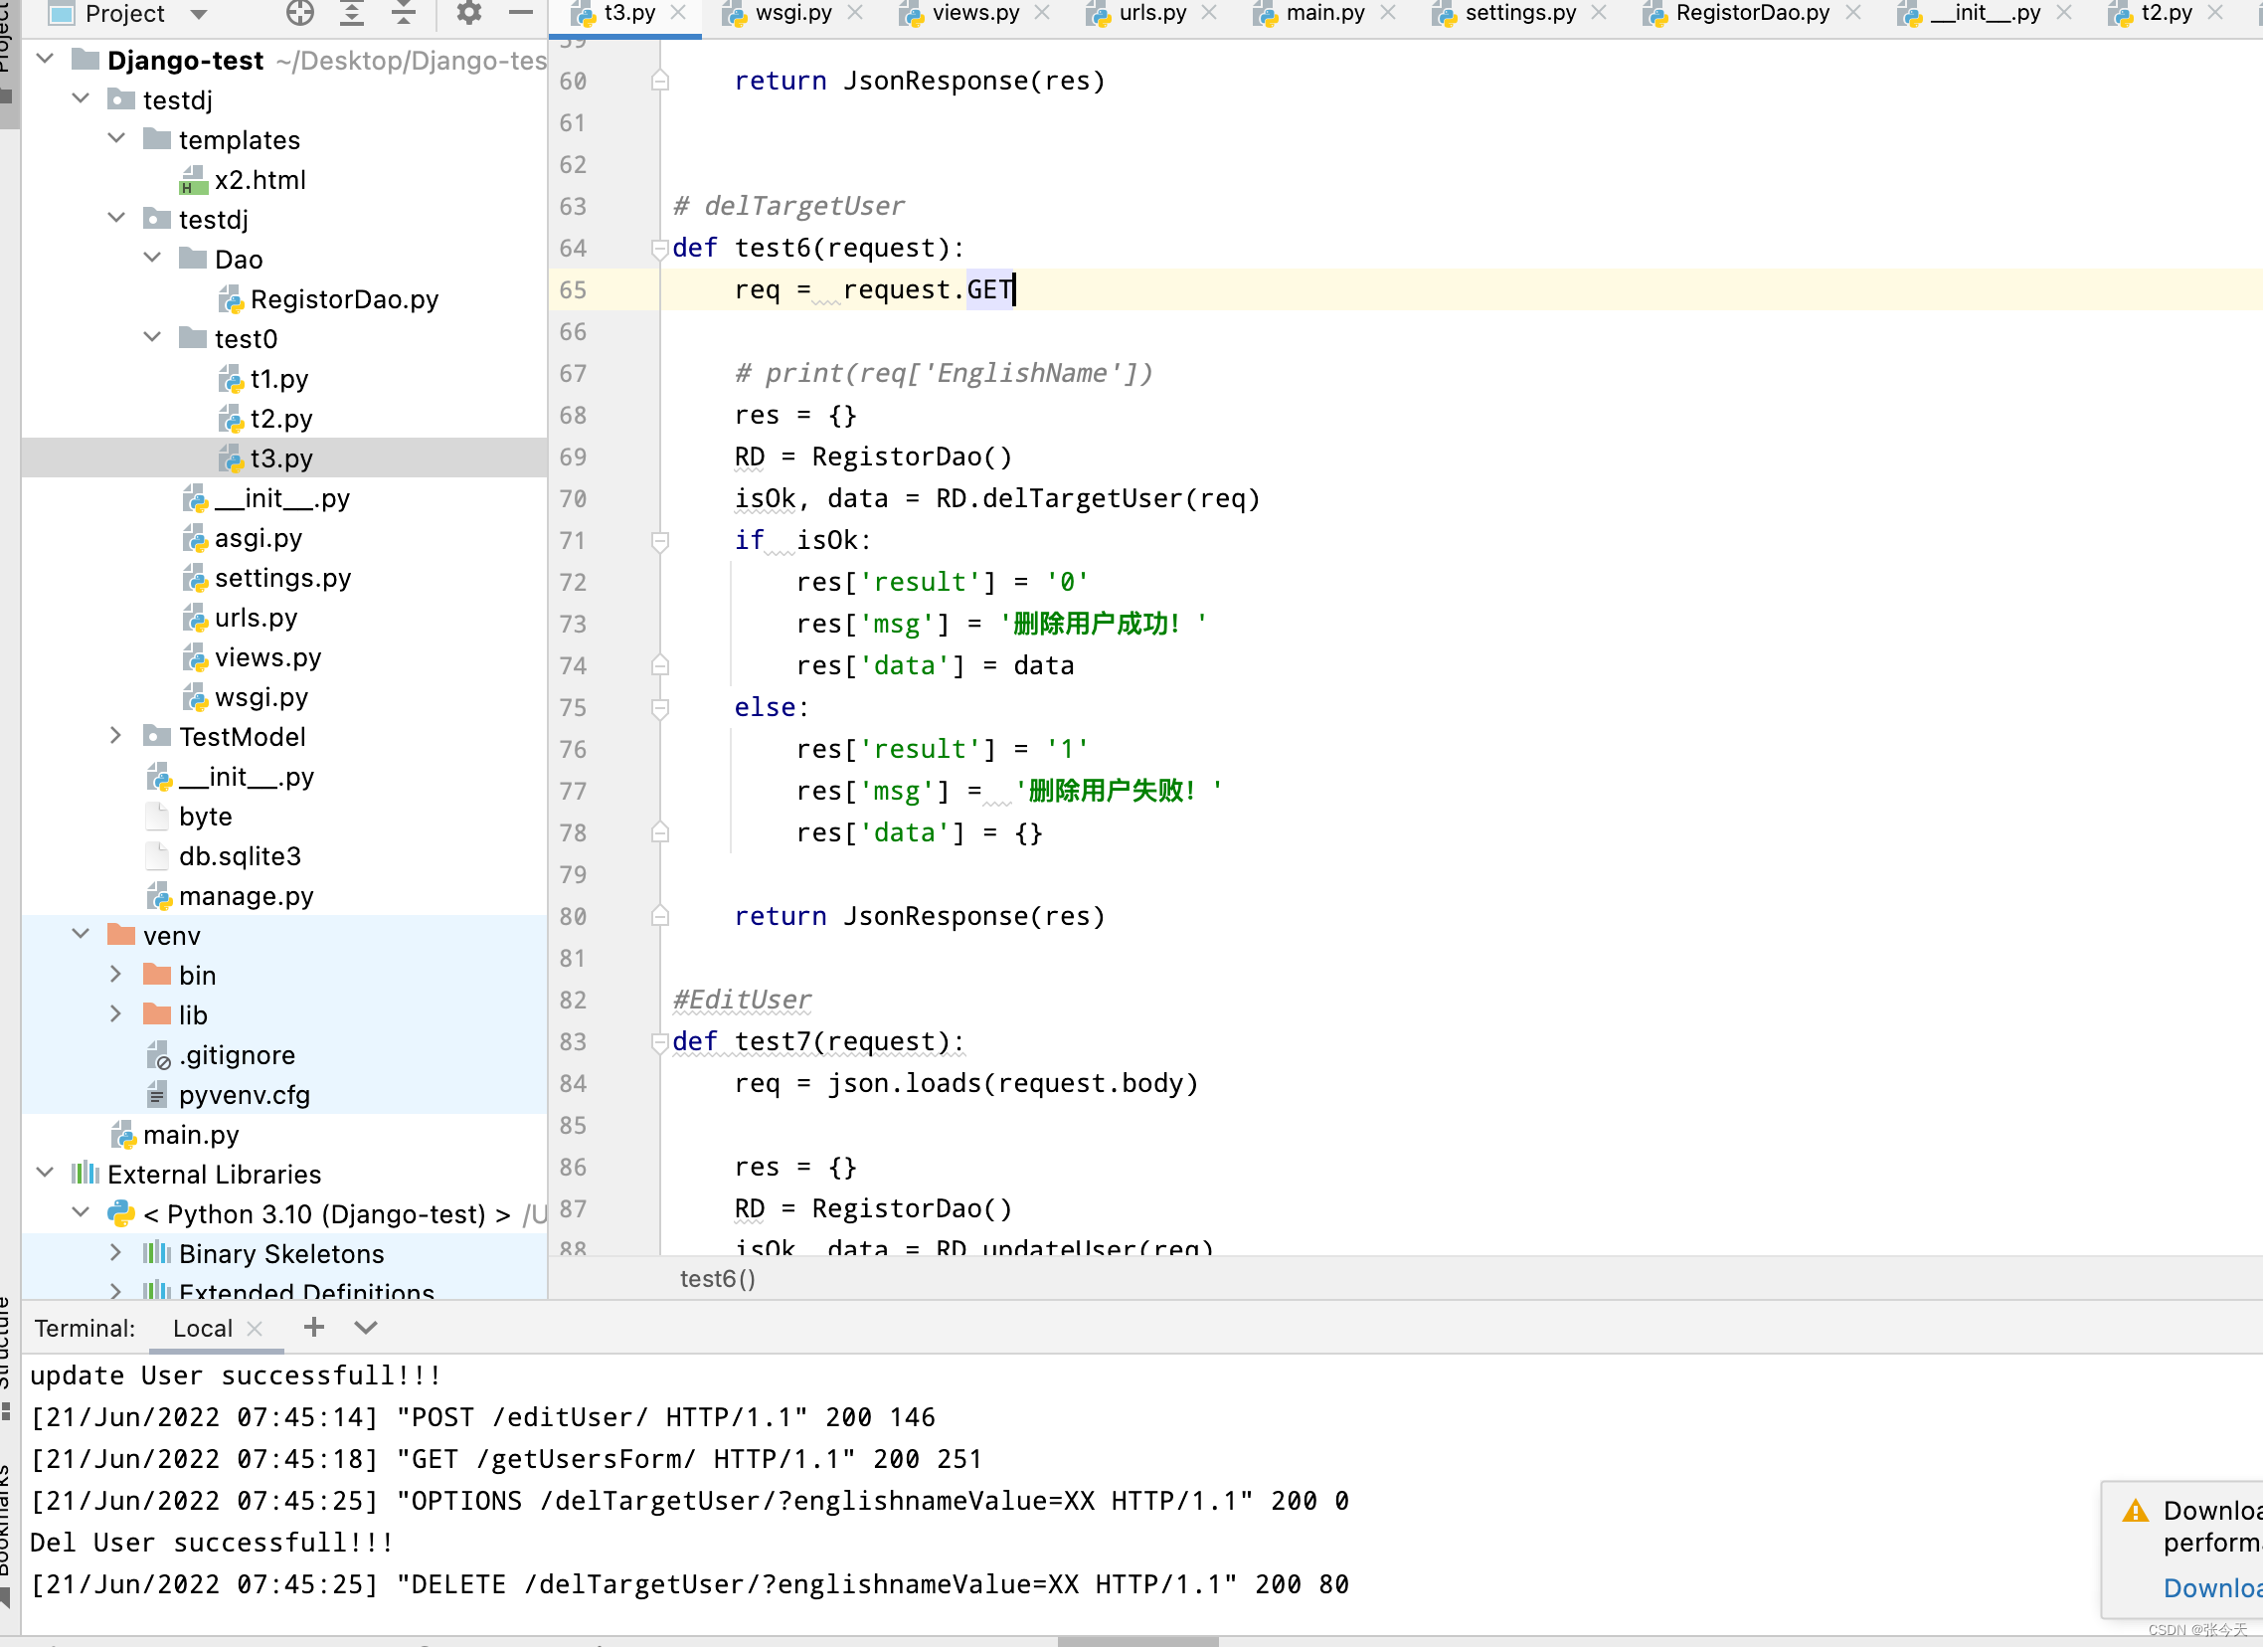Toggle code fold marker at def test6 line

tap(658, 248)
